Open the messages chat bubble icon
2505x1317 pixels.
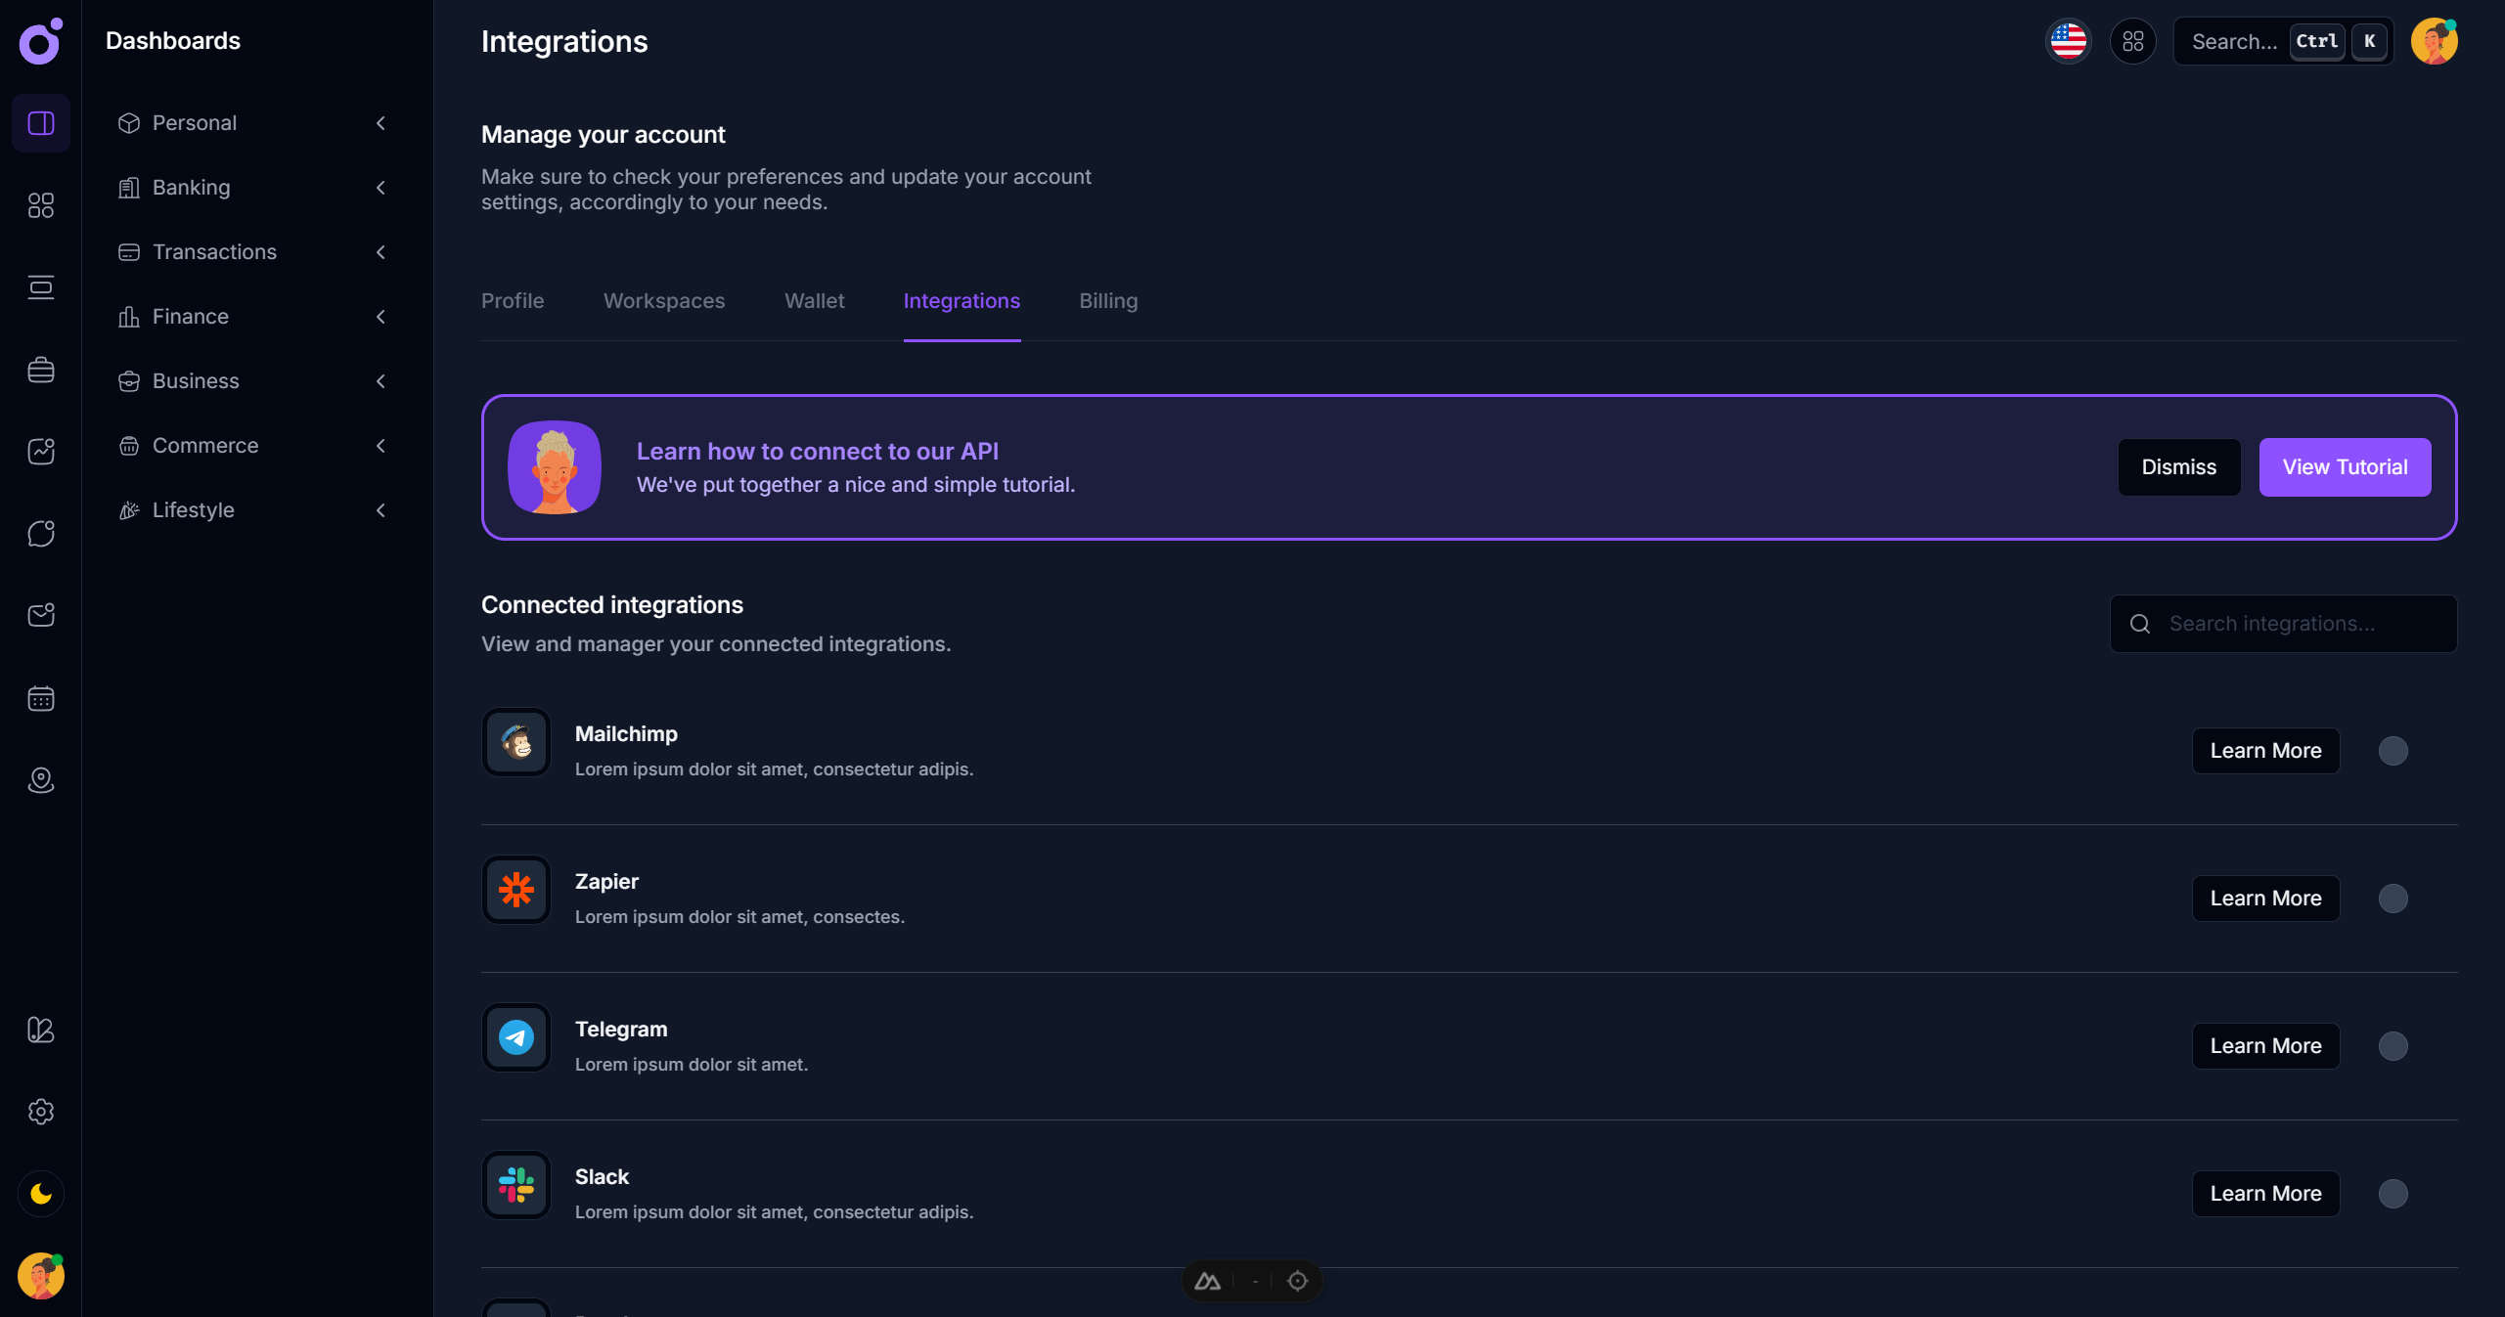pos(40,533)
